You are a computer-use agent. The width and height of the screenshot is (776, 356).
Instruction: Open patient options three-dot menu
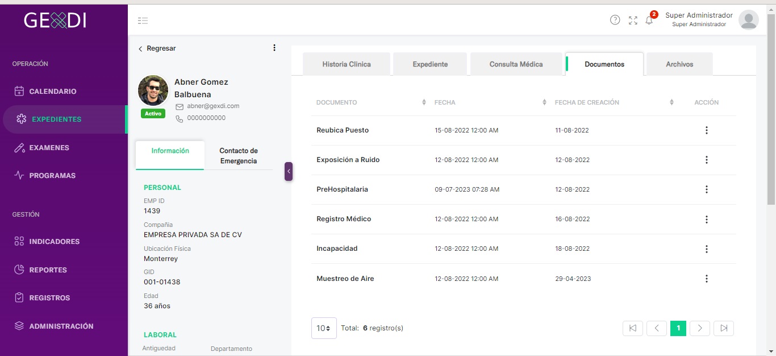point(274,48)
